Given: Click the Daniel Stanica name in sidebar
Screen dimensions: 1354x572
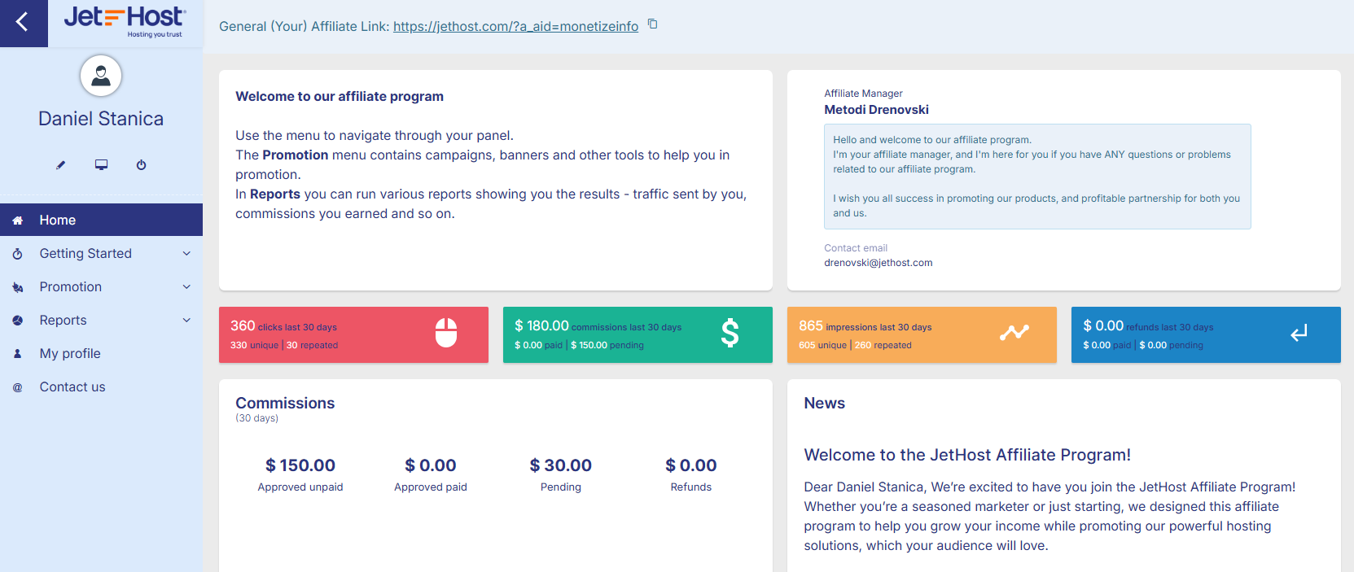Looking at the screenshot, I should point(101,119).
